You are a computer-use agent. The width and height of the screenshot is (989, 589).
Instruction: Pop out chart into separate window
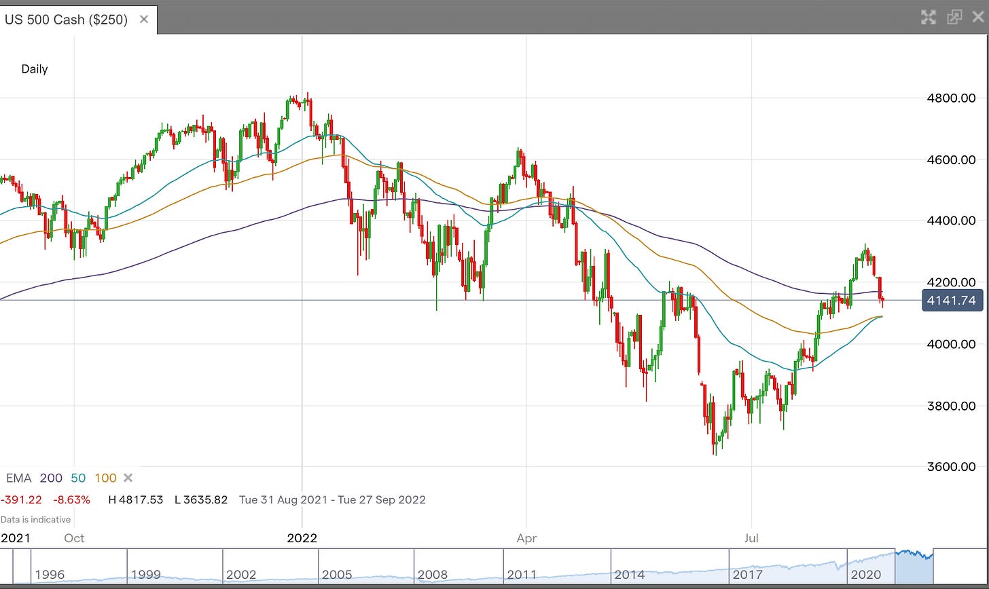tap(954, 18)
